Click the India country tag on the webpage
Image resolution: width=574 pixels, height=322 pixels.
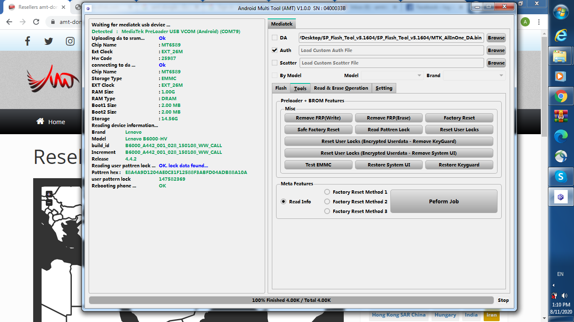coord(471,315)
